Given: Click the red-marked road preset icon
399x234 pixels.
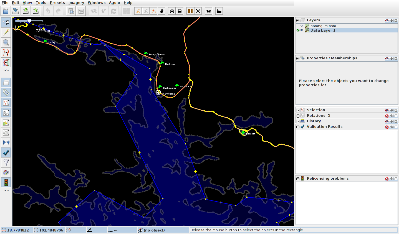Looking at the screenshot, I should (153, 11).
